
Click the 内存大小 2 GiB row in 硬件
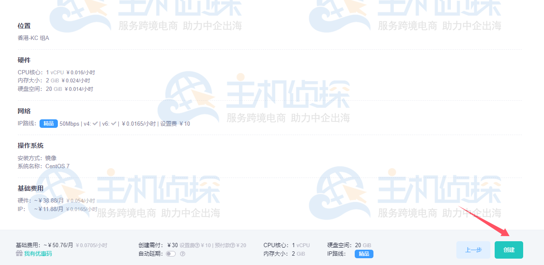tap(54, 80)
